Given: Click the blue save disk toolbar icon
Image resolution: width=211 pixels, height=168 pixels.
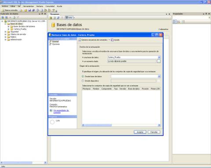Looking at the screenshot, I should 29,10.
